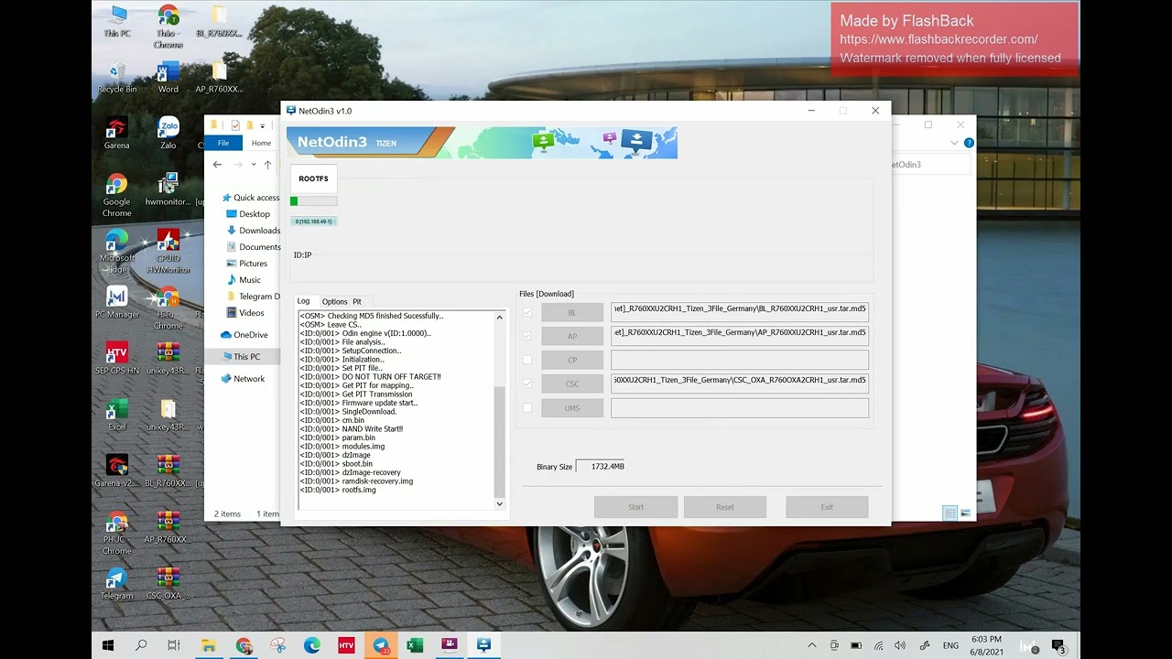Click the BL file button
The image size is (1172, 659).
click(x=572, y=312)
